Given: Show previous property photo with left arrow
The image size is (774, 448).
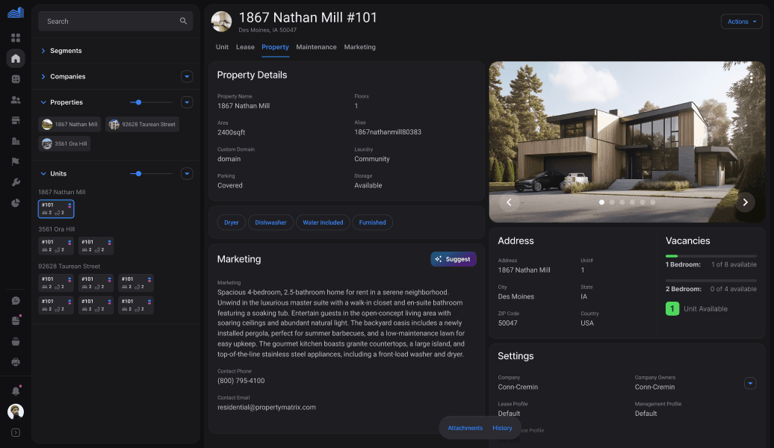Looking at the screenshot, I should point(509,202).
